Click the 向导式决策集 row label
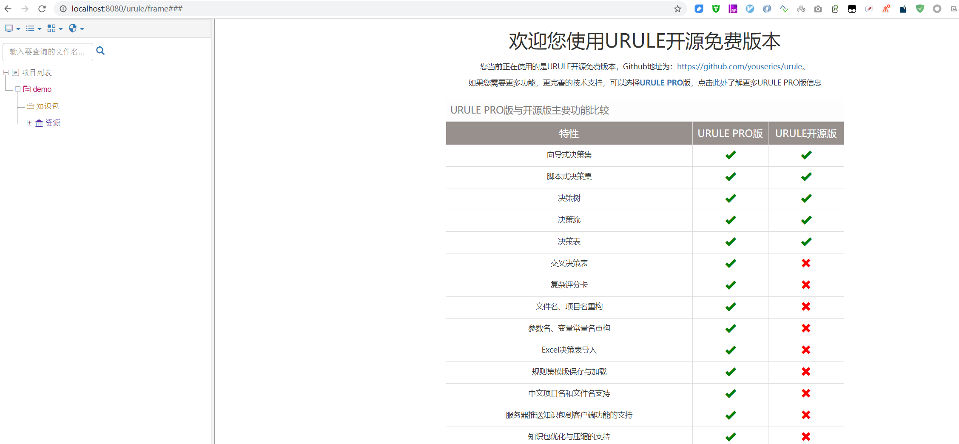The width and height of the screenshot is (959, 444). click(569, 155)
